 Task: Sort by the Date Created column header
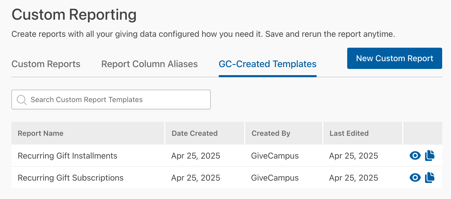point(195,133)
